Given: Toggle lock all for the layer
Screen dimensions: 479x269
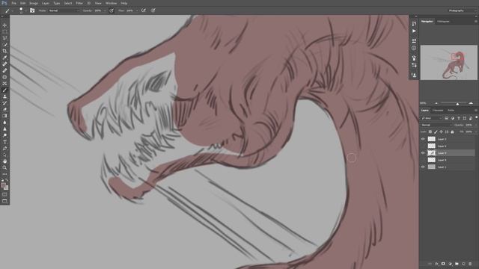Looking at the screenshot, I should pyautogui.click(x=452, y=132).
